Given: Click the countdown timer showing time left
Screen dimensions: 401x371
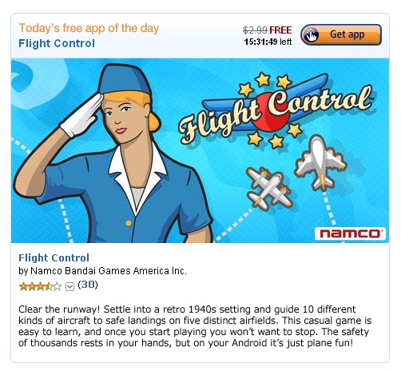Looking at the screenshot, I should click(x=268, y=42).
